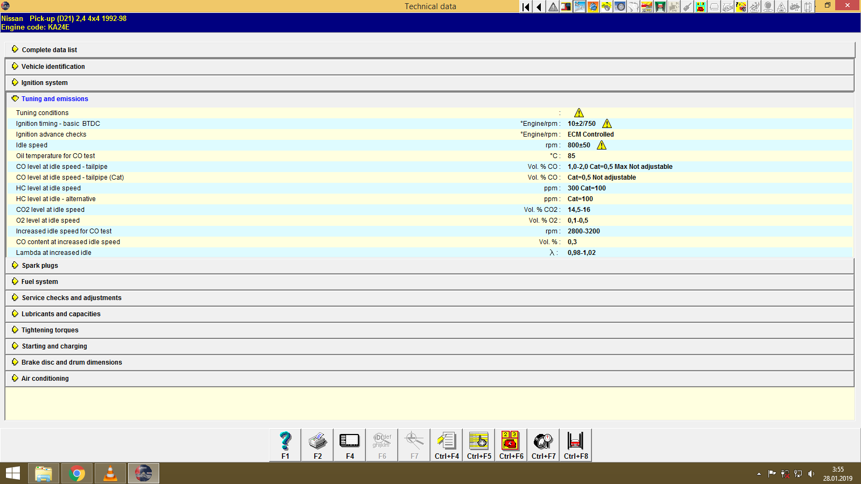Click the warning triangle icon in top toolbar
Screen dimensions: 861x484
tap(552, 7)
